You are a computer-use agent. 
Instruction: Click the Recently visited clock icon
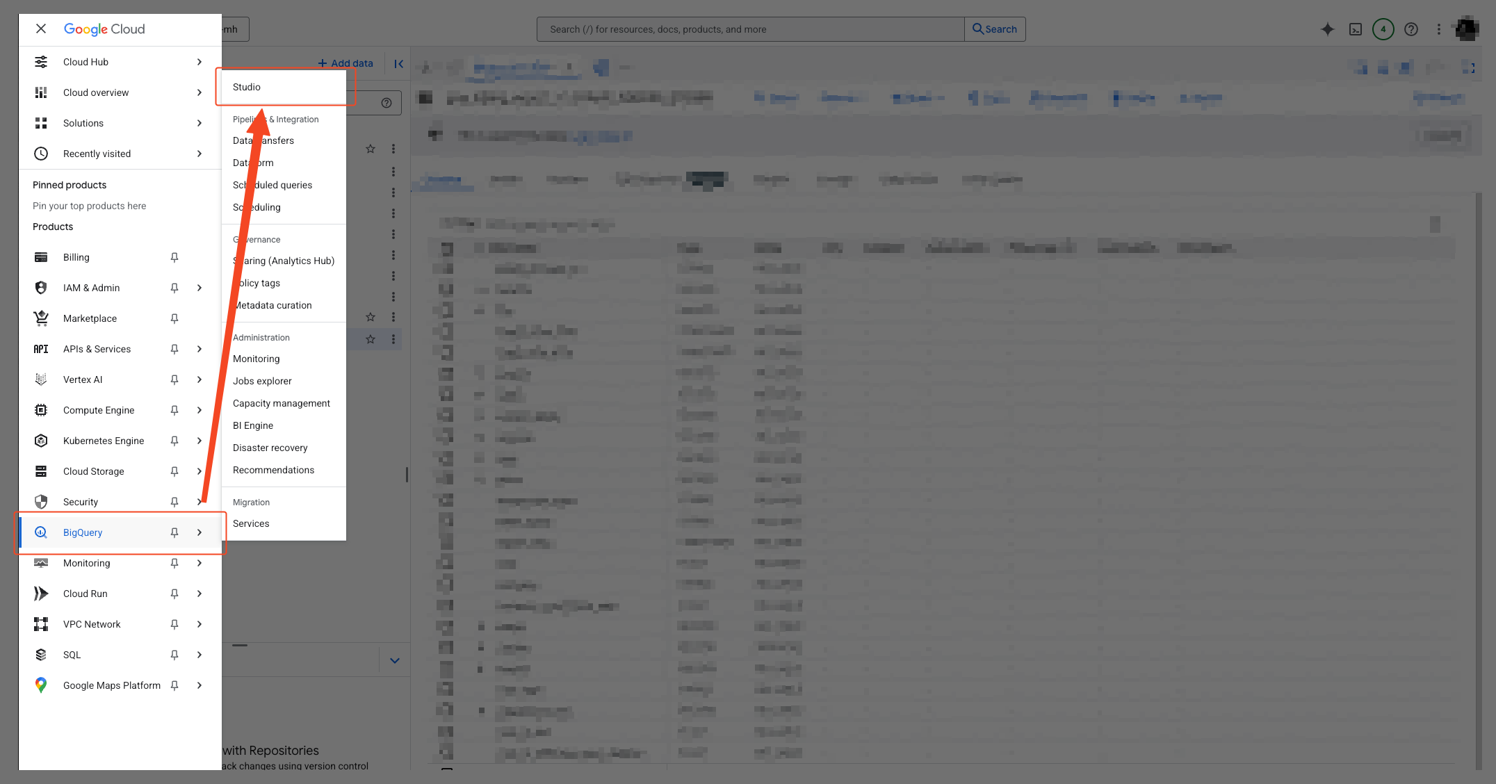pos(41,154)
